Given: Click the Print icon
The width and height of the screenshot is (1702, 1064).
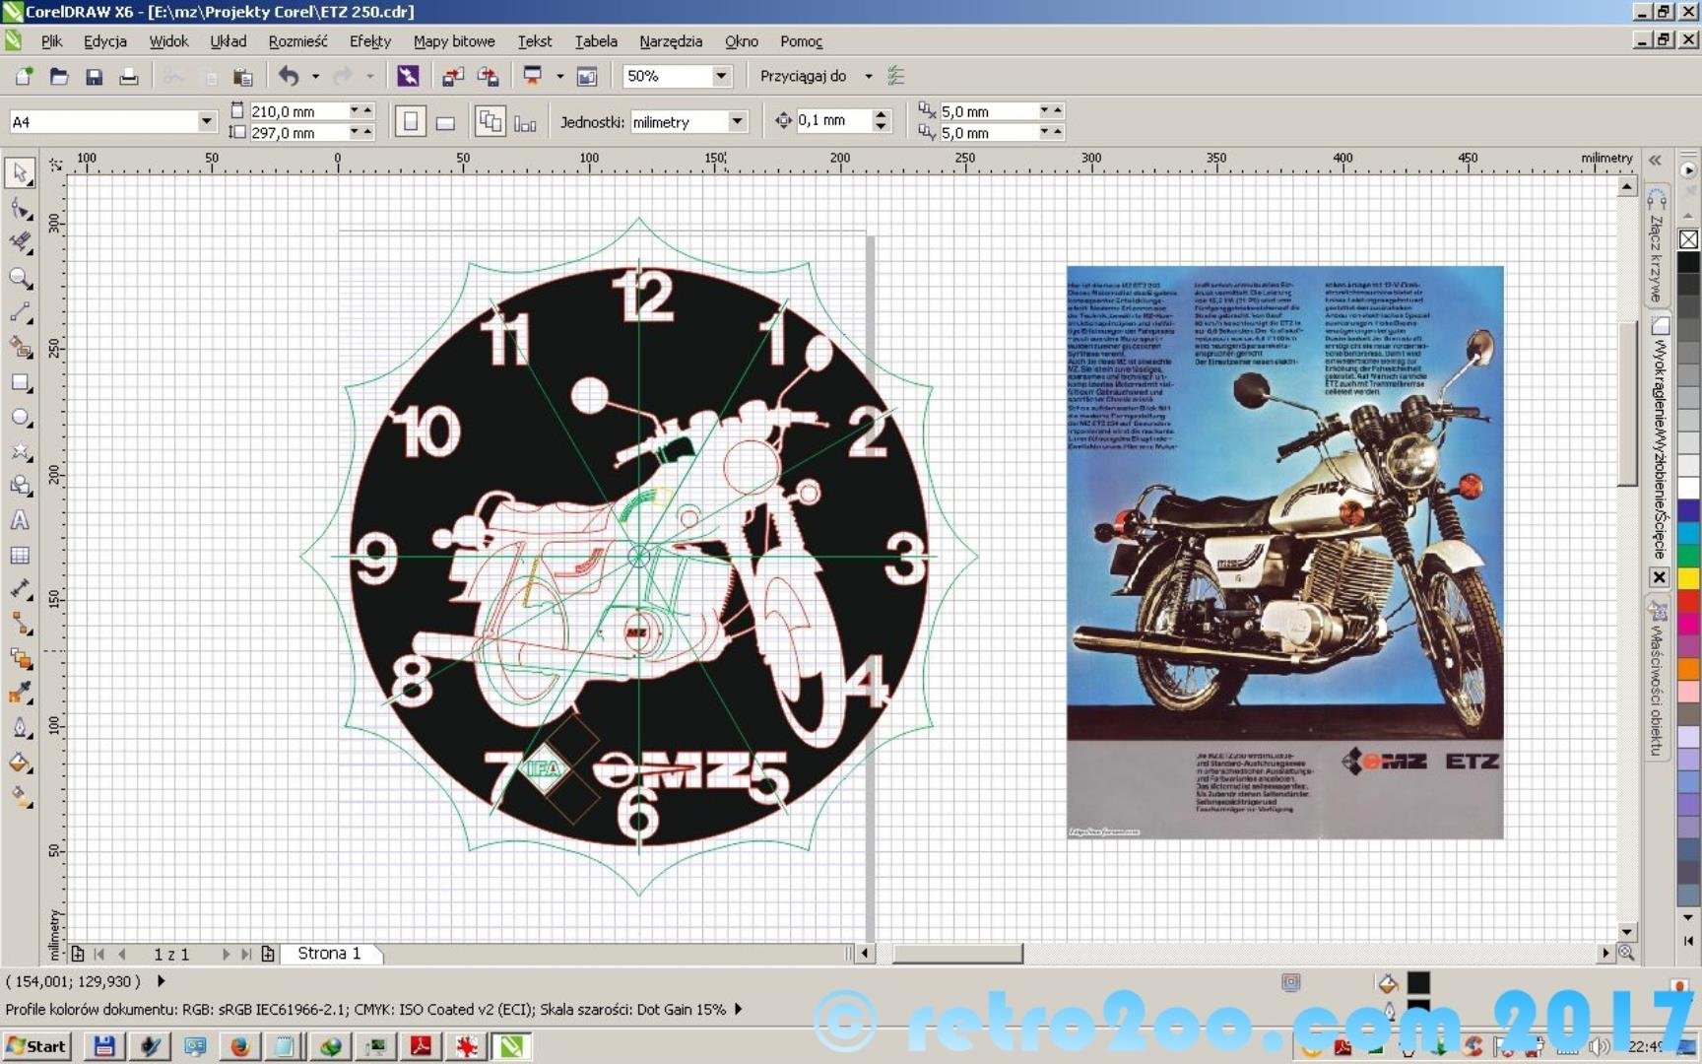Looking at the screenshot, I should tap(128, 77).
